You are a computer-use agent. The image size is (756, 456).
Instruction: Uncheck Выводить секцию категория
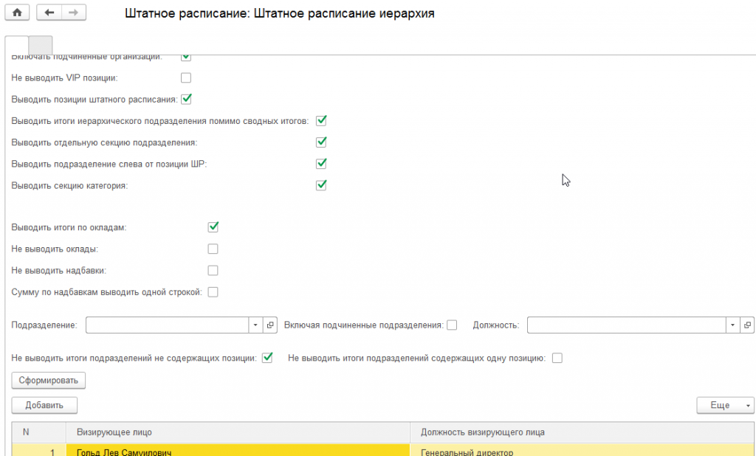coord(321,185)
